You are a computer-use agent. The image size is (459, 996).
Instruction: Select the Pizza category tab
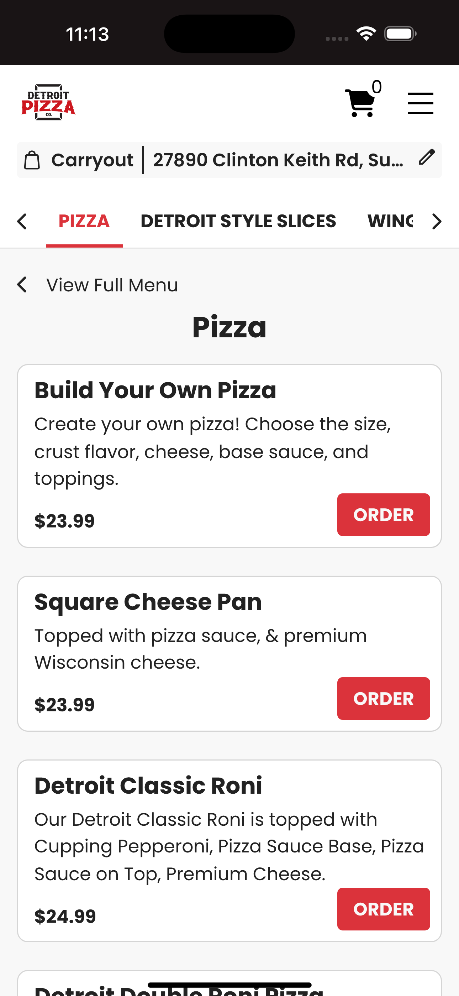click(84, 221)
